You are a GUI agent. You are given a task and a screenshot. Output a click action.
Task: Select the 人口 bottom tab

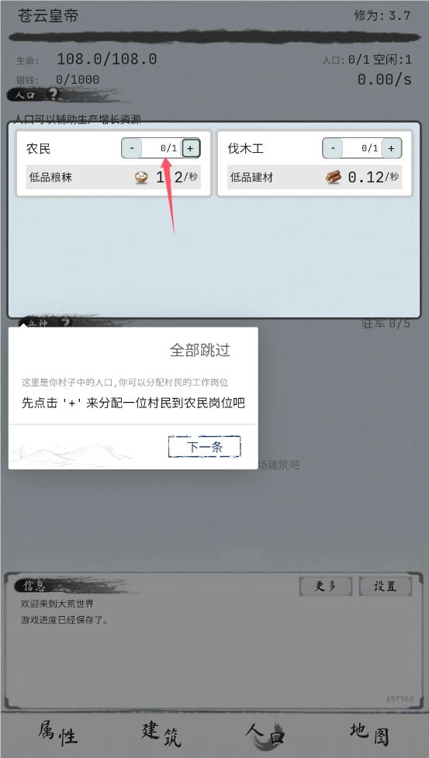(265, 734)
